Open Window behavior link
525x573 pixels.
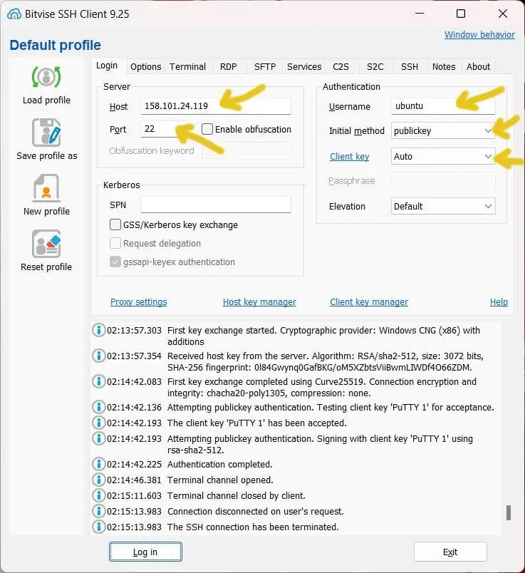point(479,35)
